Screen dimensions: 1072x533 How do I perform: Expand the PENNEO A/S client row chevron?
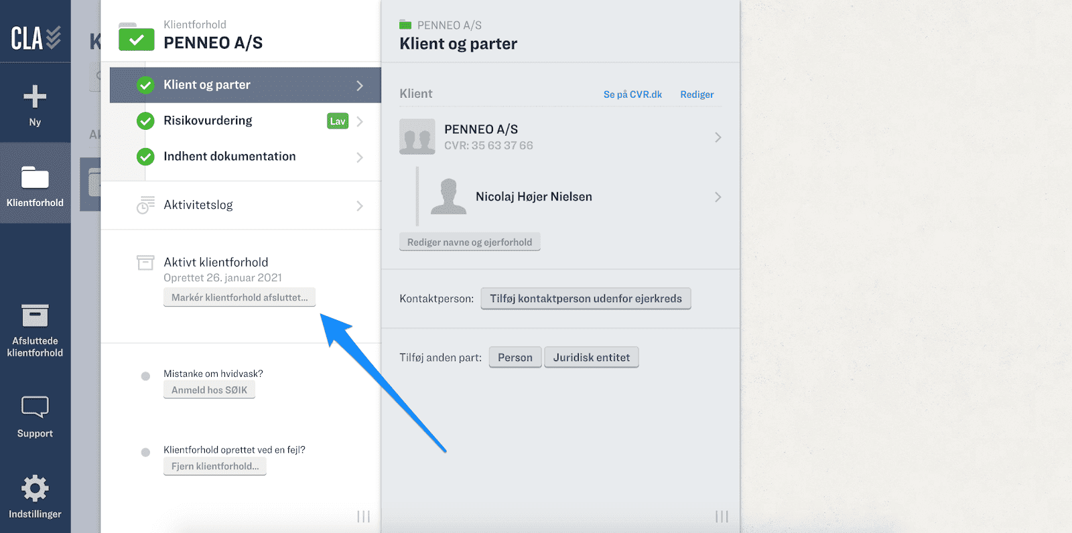click(718, 137)
